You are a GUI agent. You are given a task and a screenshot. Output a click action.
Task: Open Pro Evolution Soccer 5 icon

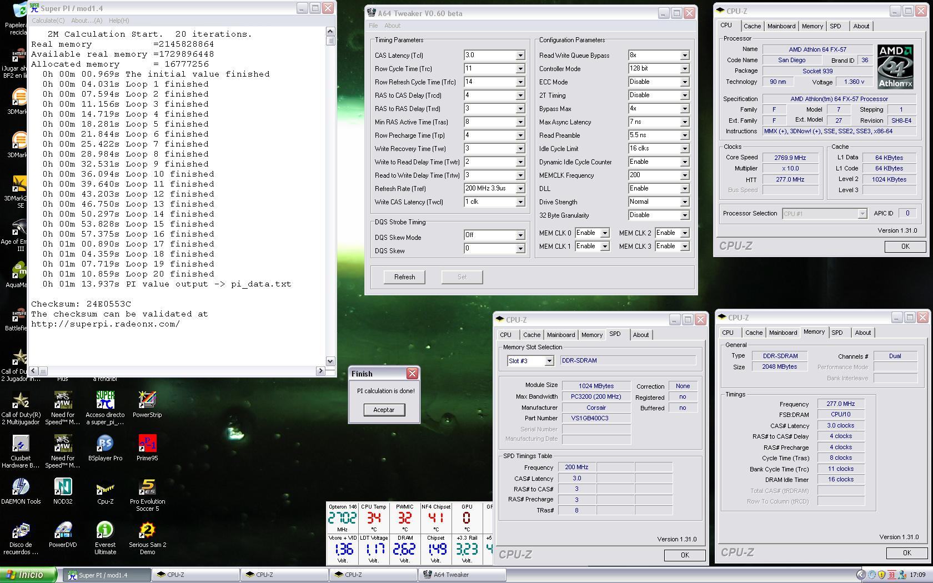click(x=147, y=487)
